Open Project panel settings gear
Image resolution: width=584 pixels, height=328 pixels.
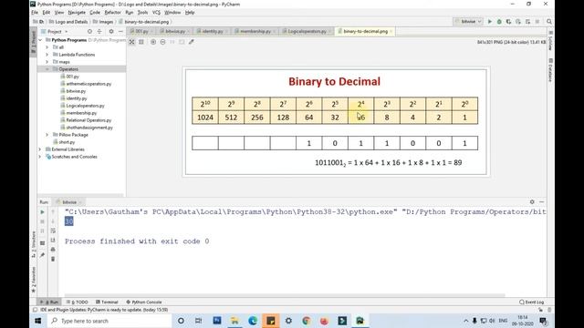[x=111, y=32]
